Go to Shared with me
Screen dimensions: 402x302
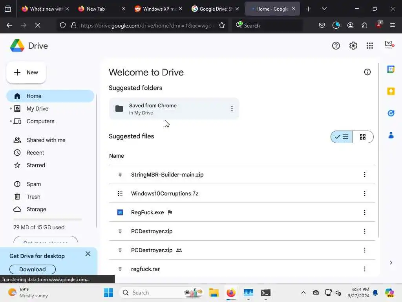tap(46, 140)
